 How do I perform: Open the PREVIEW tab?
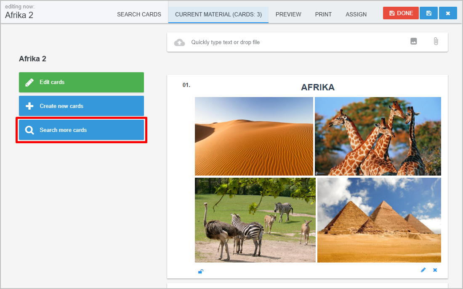coord(288,14)
